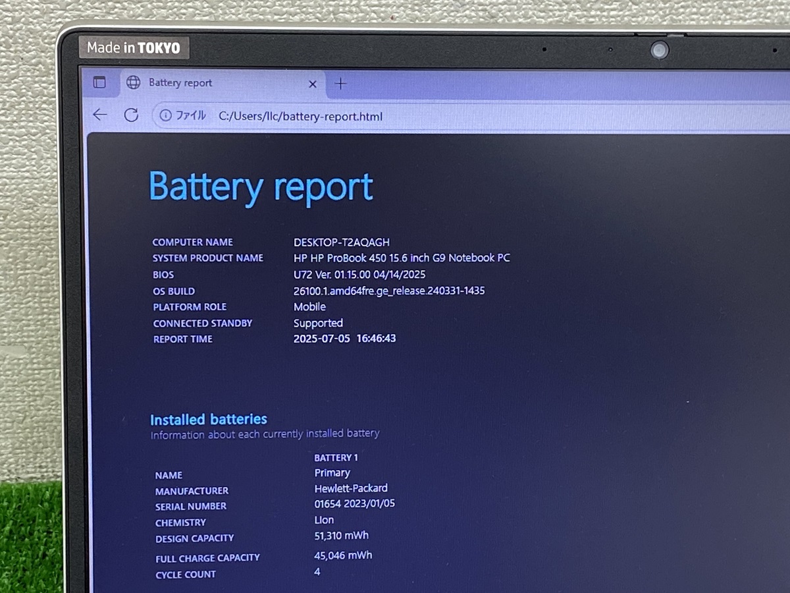790x593 pixels.
Task: Select full charge capacity 45,046 mWh
Action: click(343, 555)
